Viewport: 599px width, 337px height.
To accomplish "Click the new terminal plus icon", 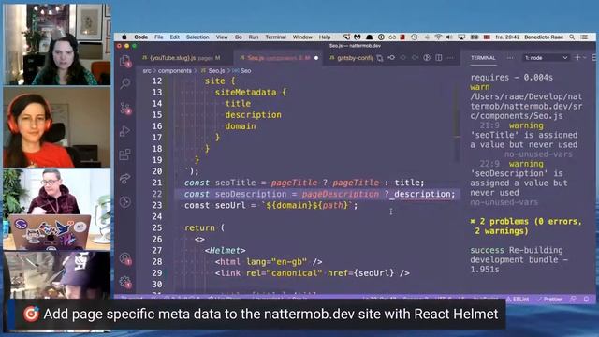I will pos(577,58).
